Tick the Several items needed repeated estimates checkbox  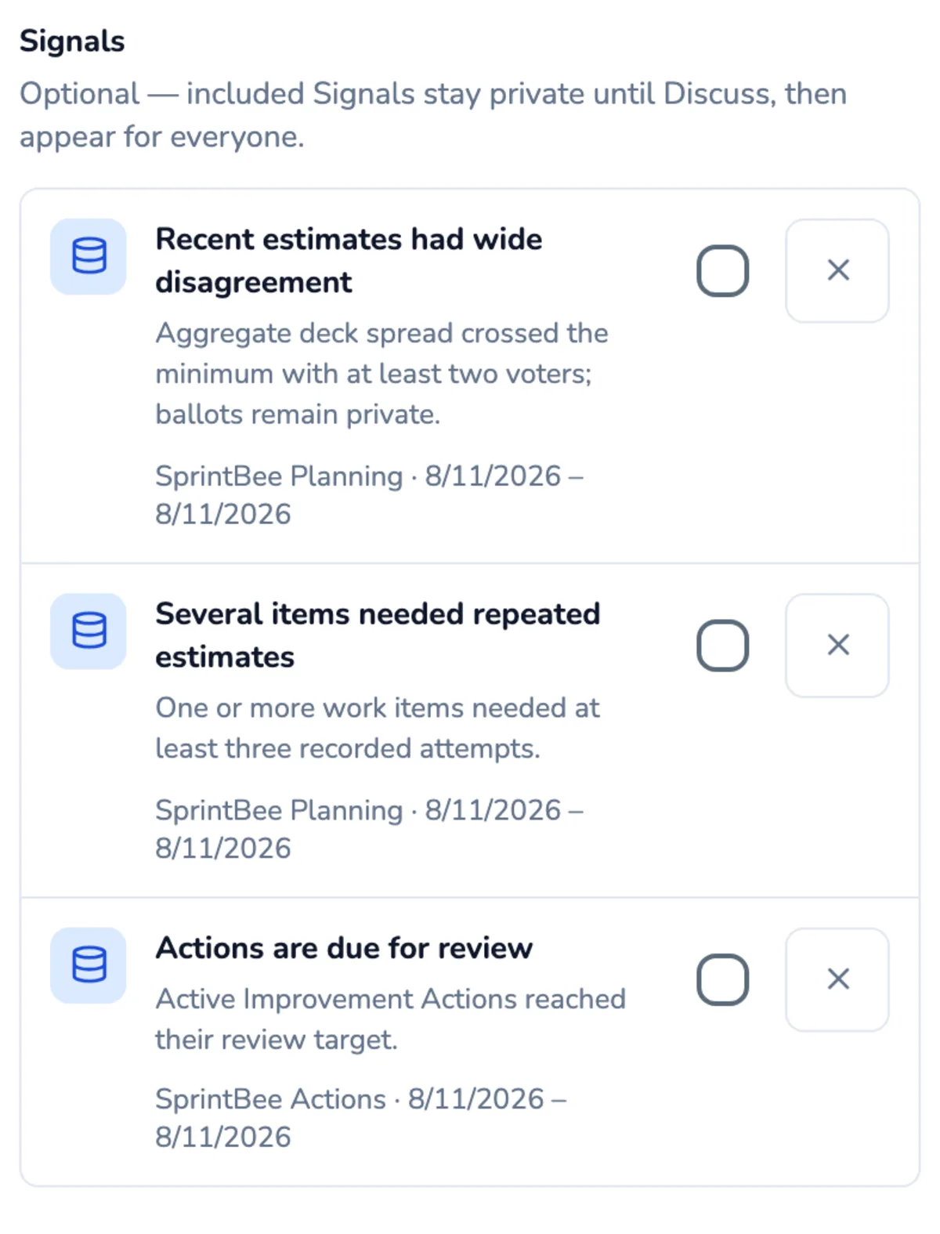click(722, 645)
